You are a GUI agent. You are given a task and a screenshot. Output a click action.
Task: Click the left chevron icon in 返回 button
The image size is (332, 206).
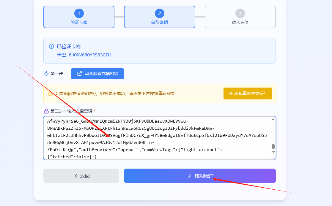(x=76, y=176)
